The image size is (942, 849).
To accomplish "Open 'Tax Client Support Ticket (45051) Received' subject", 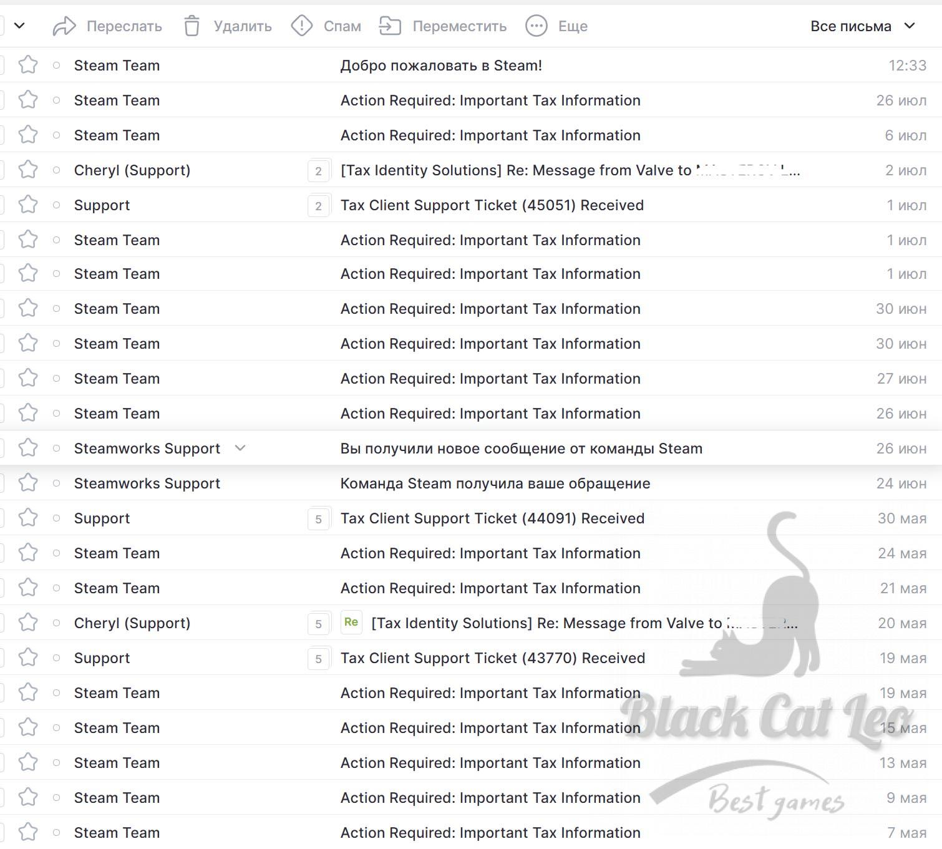I will (x=492, y=205).
